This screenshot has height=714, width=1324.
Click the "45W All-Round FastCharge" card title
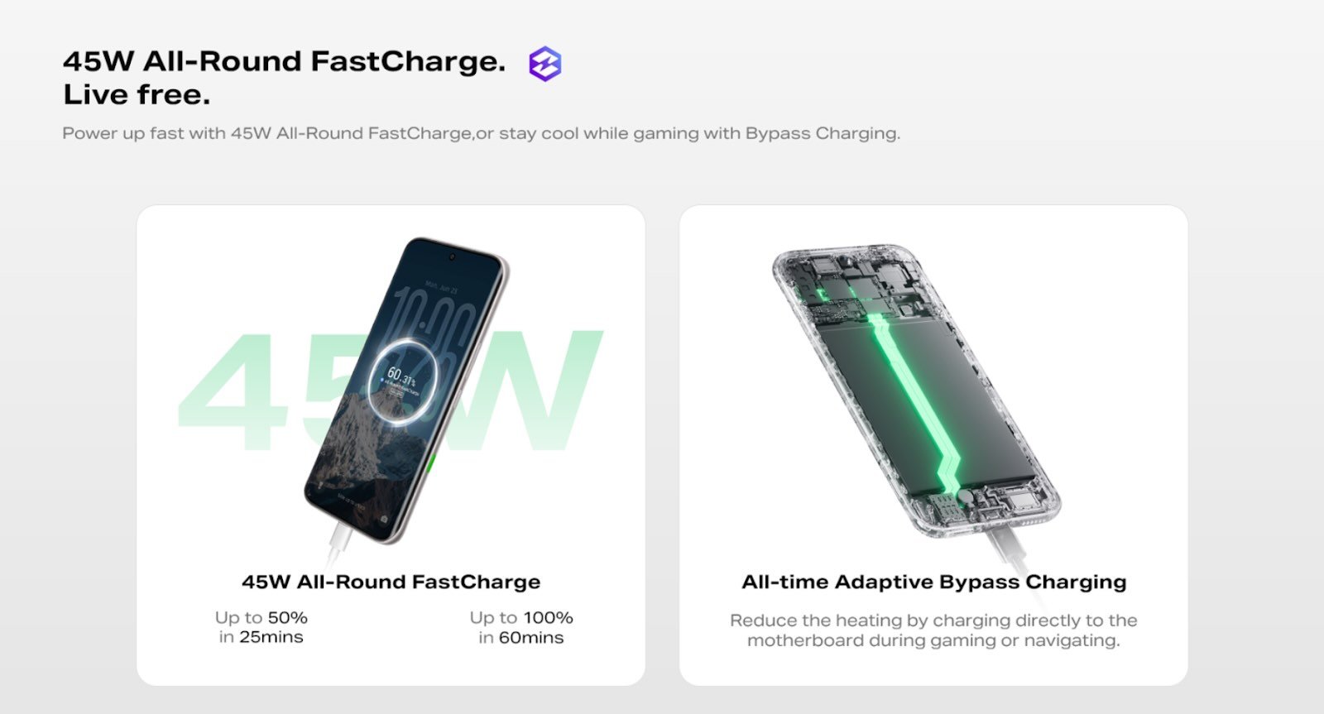pyautogui.click(x=391, y=582)
